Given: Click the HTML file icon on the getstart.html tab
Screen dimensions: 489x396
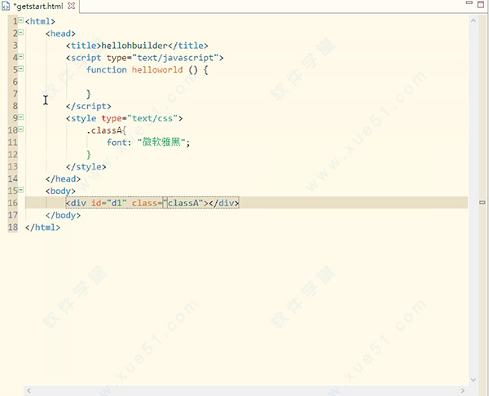Looking at the screenshot, I should point(6,6).
